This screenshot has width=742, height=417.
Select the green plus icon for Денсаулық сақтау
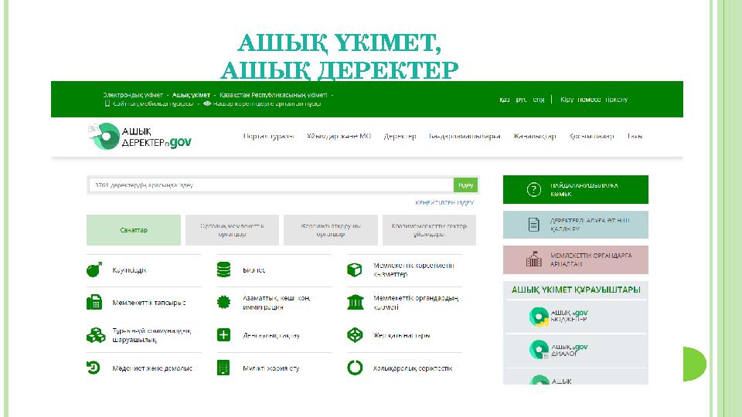(223, 334)
